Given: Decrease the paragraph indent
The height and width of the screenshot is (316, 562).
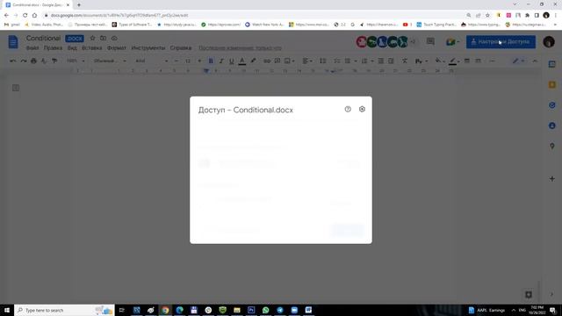Looking at the screenshot, I should click(380, 61).
